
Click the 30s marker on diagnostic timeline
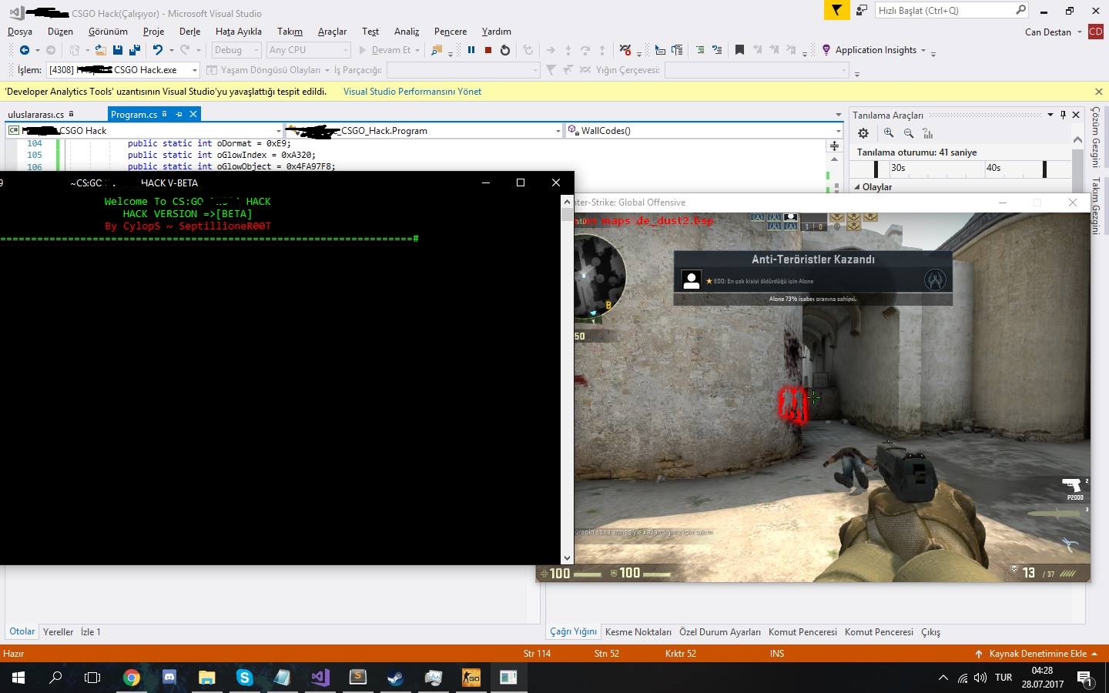click(898, 168)
